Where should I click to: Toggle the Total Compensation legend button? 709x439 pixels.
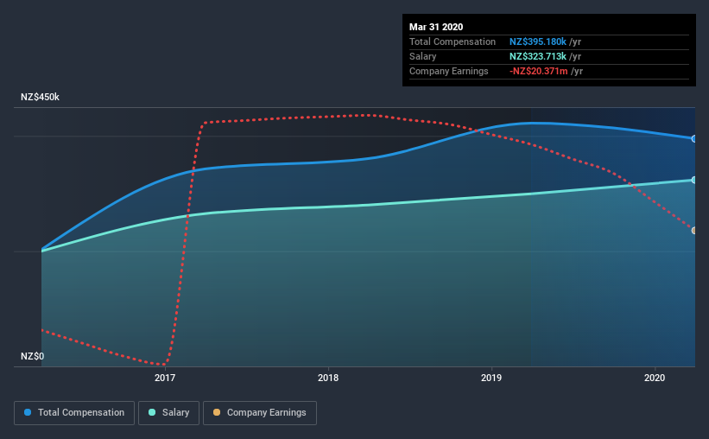click(74, 413)
